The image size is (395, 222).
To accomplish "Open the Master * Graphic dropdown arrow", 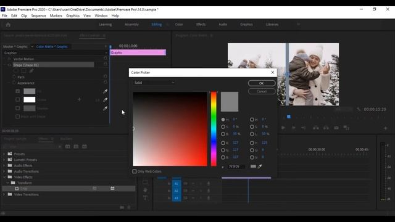I will pyautogui.click(x=32, y=47).
